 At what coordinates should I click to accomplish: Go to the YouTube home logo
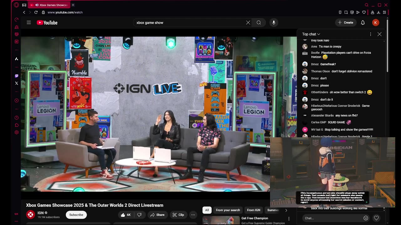tap(47, 22)
